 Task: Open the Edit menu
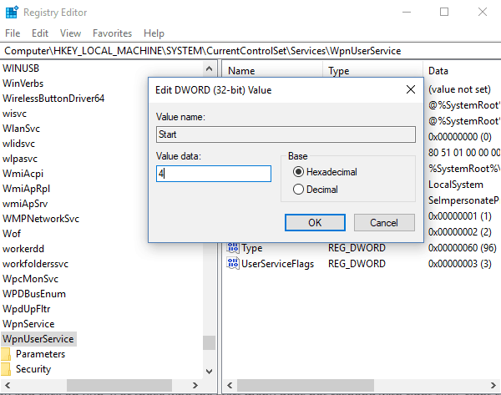(40, 33)
